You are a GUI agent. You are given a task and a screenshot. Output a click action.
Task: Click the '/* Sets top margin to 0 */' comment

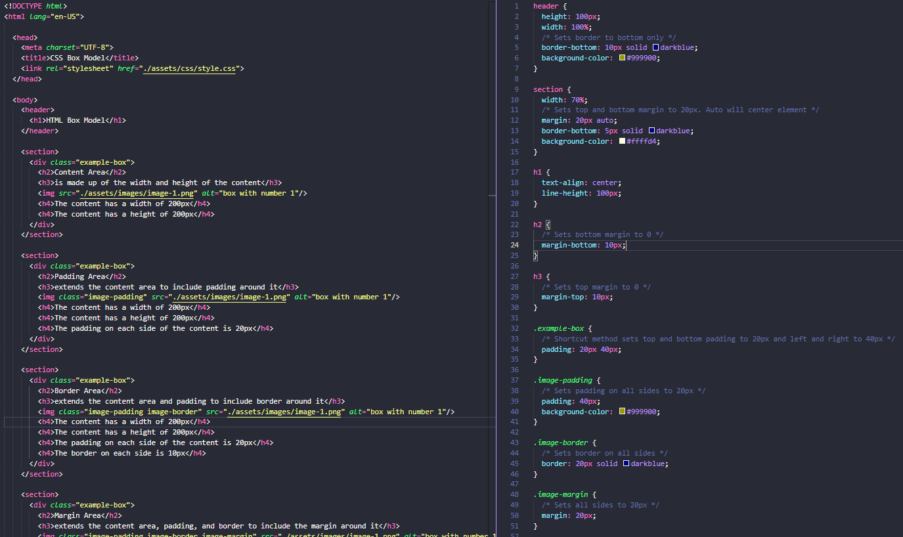(x=596, y=287)
